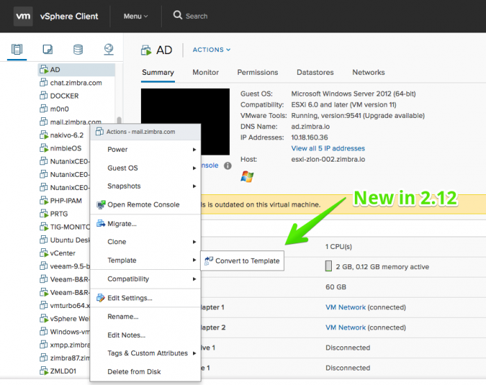Switch to the Summary tab
This screenshot has width=486, height=385.
click(x=158, y=72)
